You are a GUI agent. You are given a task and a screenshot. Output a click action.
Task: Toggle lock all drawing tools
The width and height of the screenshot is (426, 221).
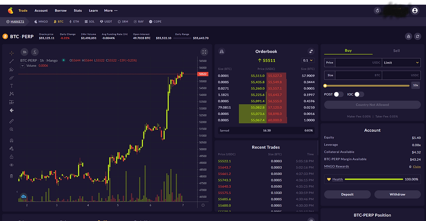pyautogui.click(x=11, y=157)
